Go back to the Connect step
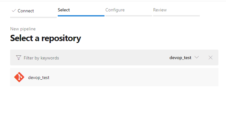Screen dimensions: 226x122 pos(26,11)
